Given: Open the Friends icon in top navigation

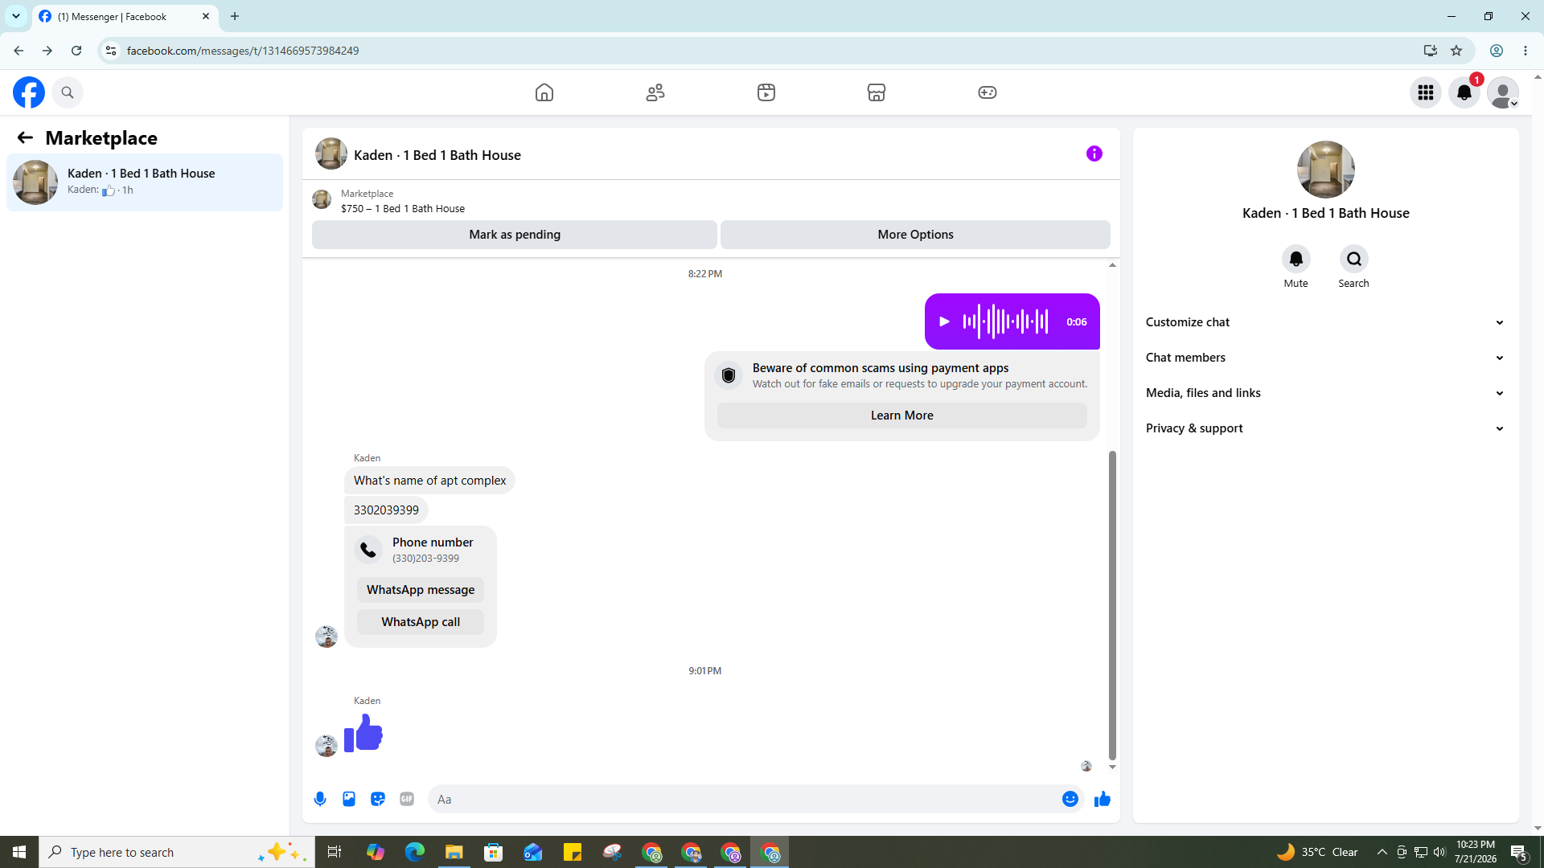Looking at the screenshot, I should point(655,92).
